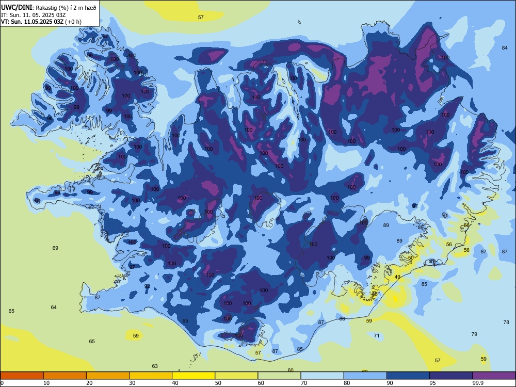Click the humidity value '71' on map
The height and width of the screenshot is (387, 516).
(x=377, y=336)
